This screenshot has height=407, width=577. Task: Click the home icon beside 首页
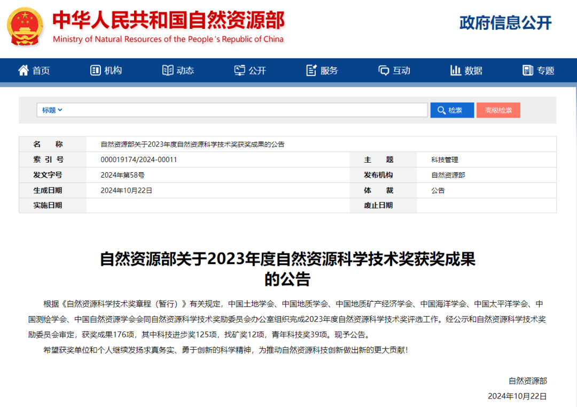[24, 70]
